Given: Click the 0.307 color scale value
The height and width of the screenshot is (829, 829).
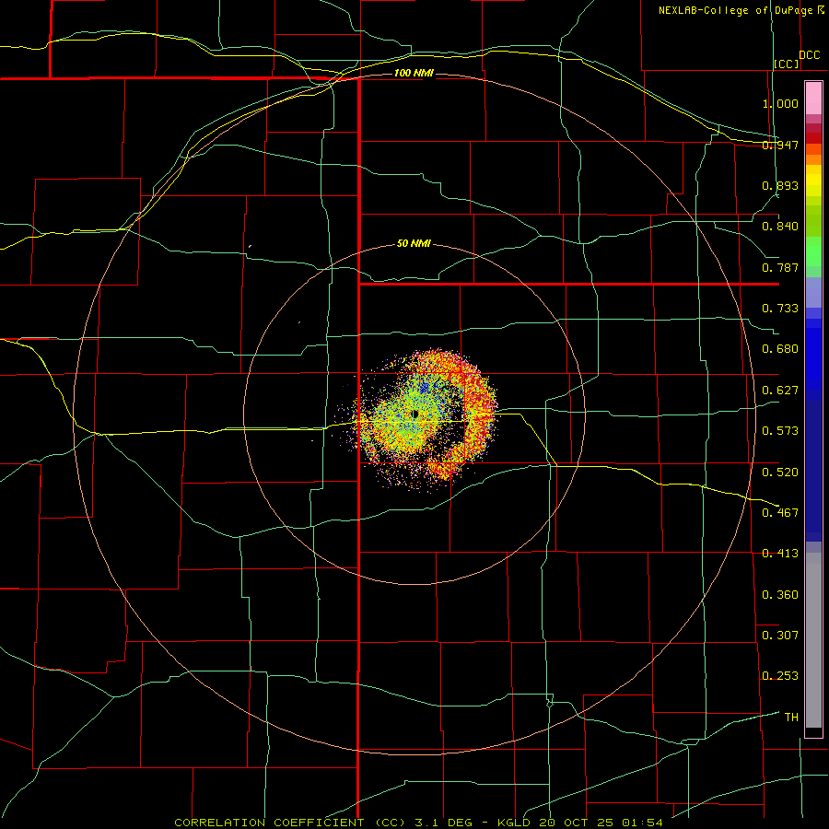Looking at the screenshot, I should (x=780, y=636).
